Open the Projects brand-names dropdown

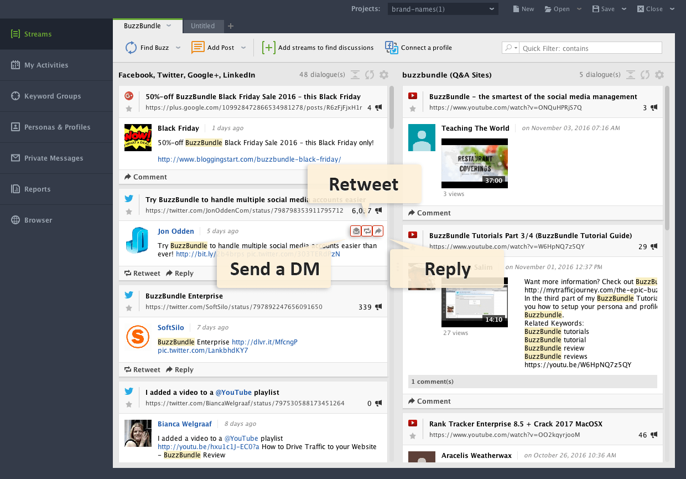point(443,9)
